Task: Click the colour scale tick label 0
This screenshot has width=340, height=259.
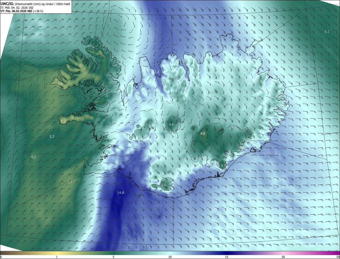Action: point(1,257)
